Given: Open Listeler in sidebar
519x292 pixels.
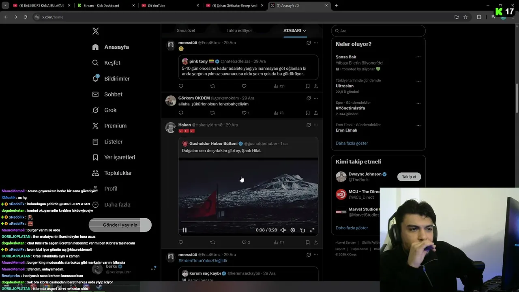Looking at the screenshot, I should click(107, 142).
